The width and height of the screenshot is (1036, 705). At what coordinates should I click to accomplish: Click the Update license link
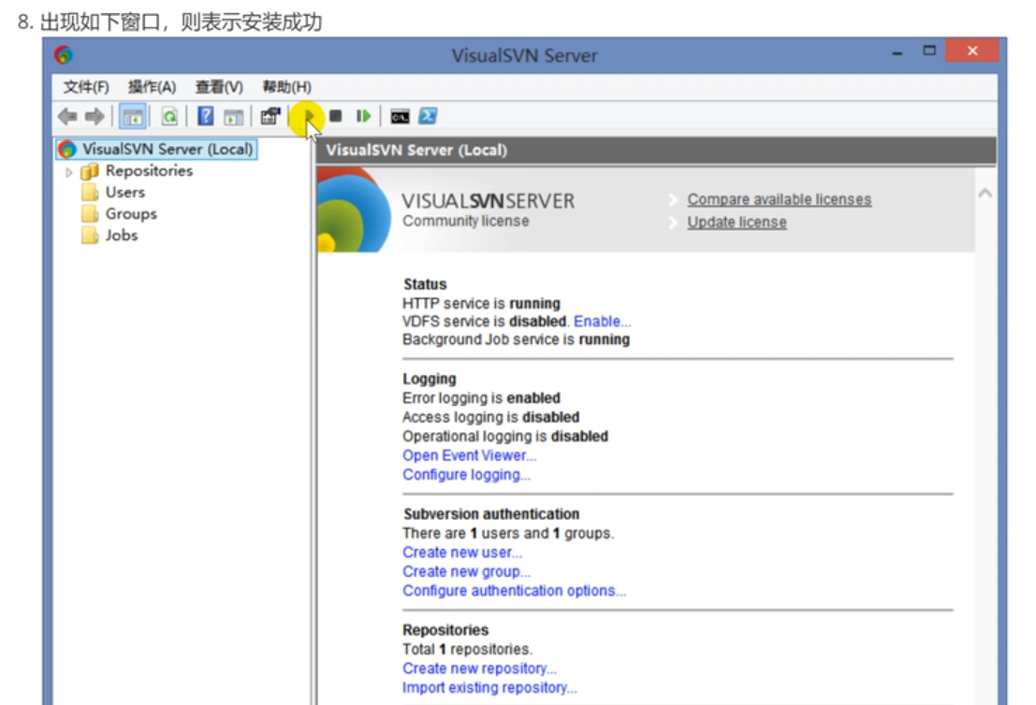click(x=737, y=223)
